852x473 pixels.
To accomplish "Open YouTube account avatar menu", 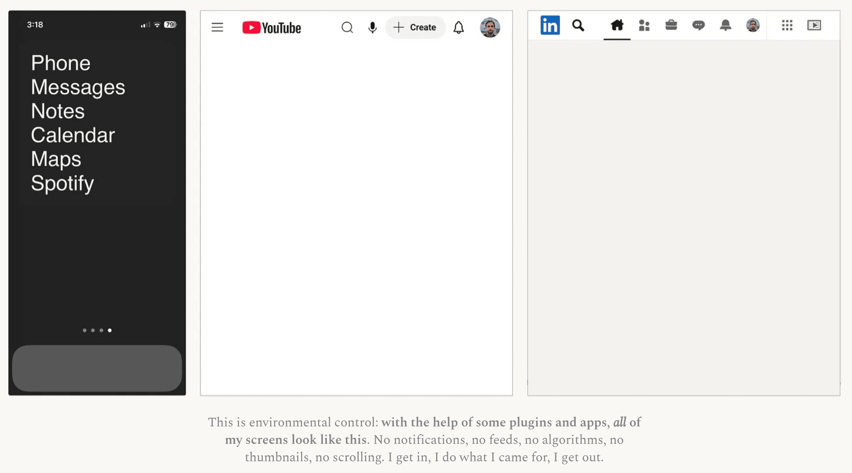I will (x=490, y=27).
